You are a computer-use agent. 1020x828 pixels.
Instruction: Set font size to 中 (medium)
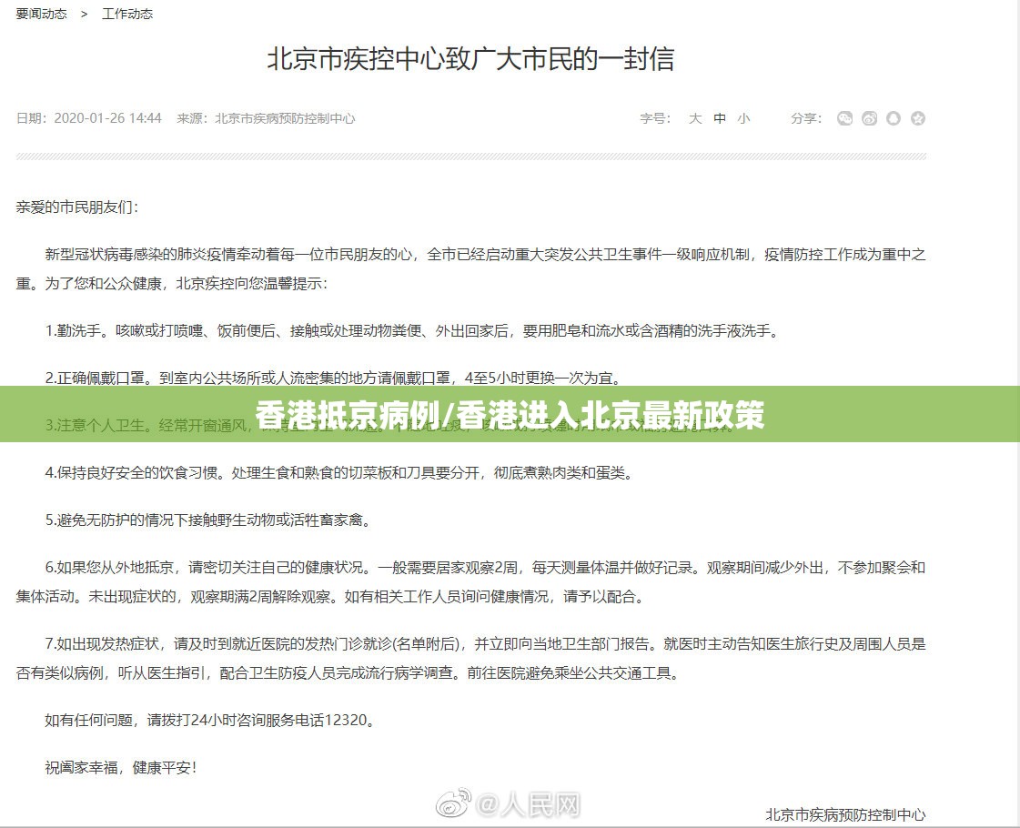[720, 118]
